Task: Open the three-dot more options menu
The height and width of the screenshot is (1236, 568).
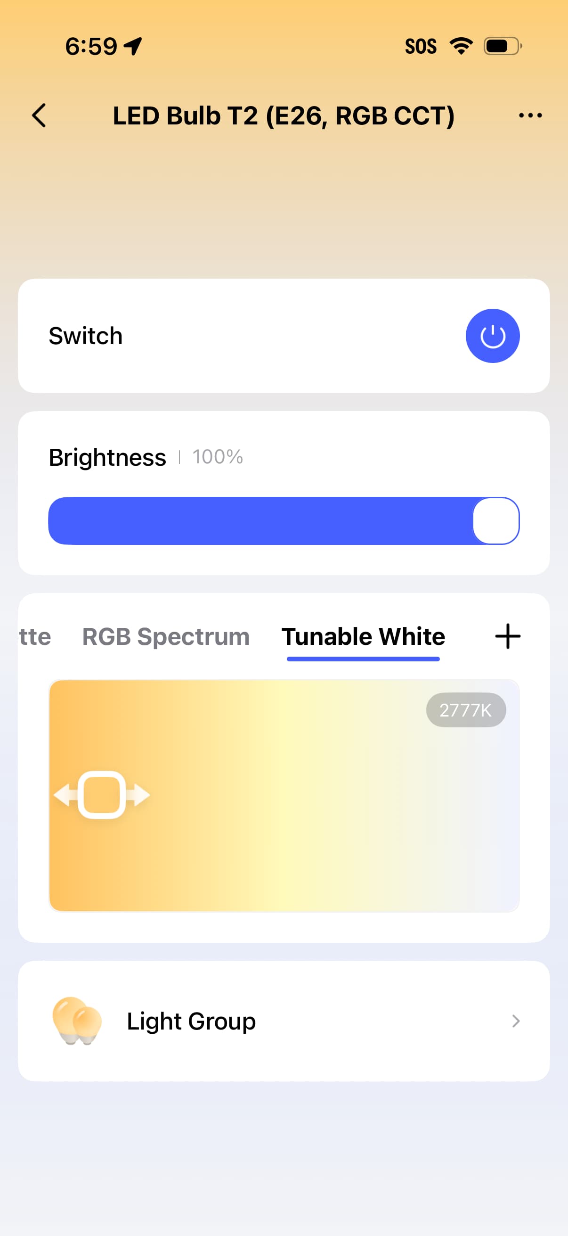Action: coord(530,115)
